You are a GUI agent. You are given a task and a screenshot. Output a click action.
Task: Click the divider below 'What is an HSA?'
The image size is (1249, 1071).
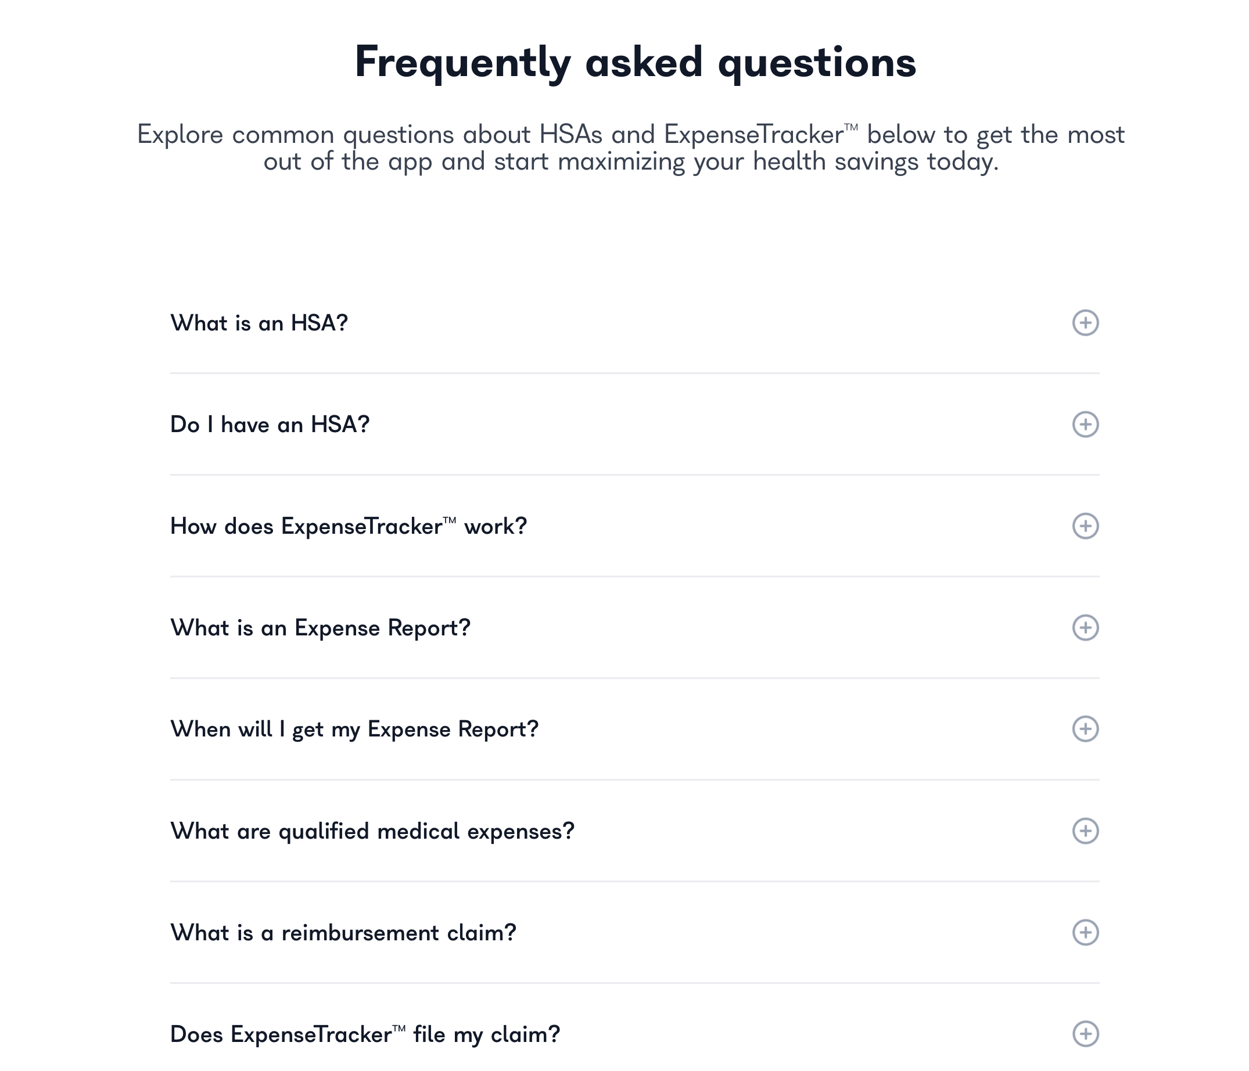tap(635, 373)
